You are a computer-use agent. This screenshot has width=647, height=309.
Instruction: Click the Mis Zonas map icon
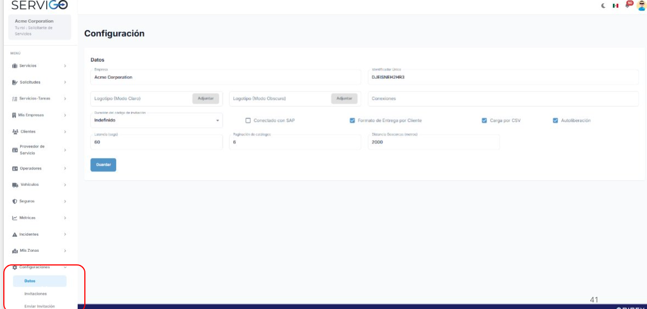click(x=15, y=251)
